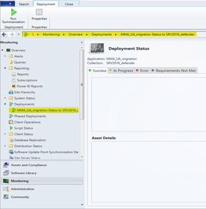Image resolution: width=206 pixels, height=209 pixels.
Task: Open the Administration workspace
Action: [42, 189]
